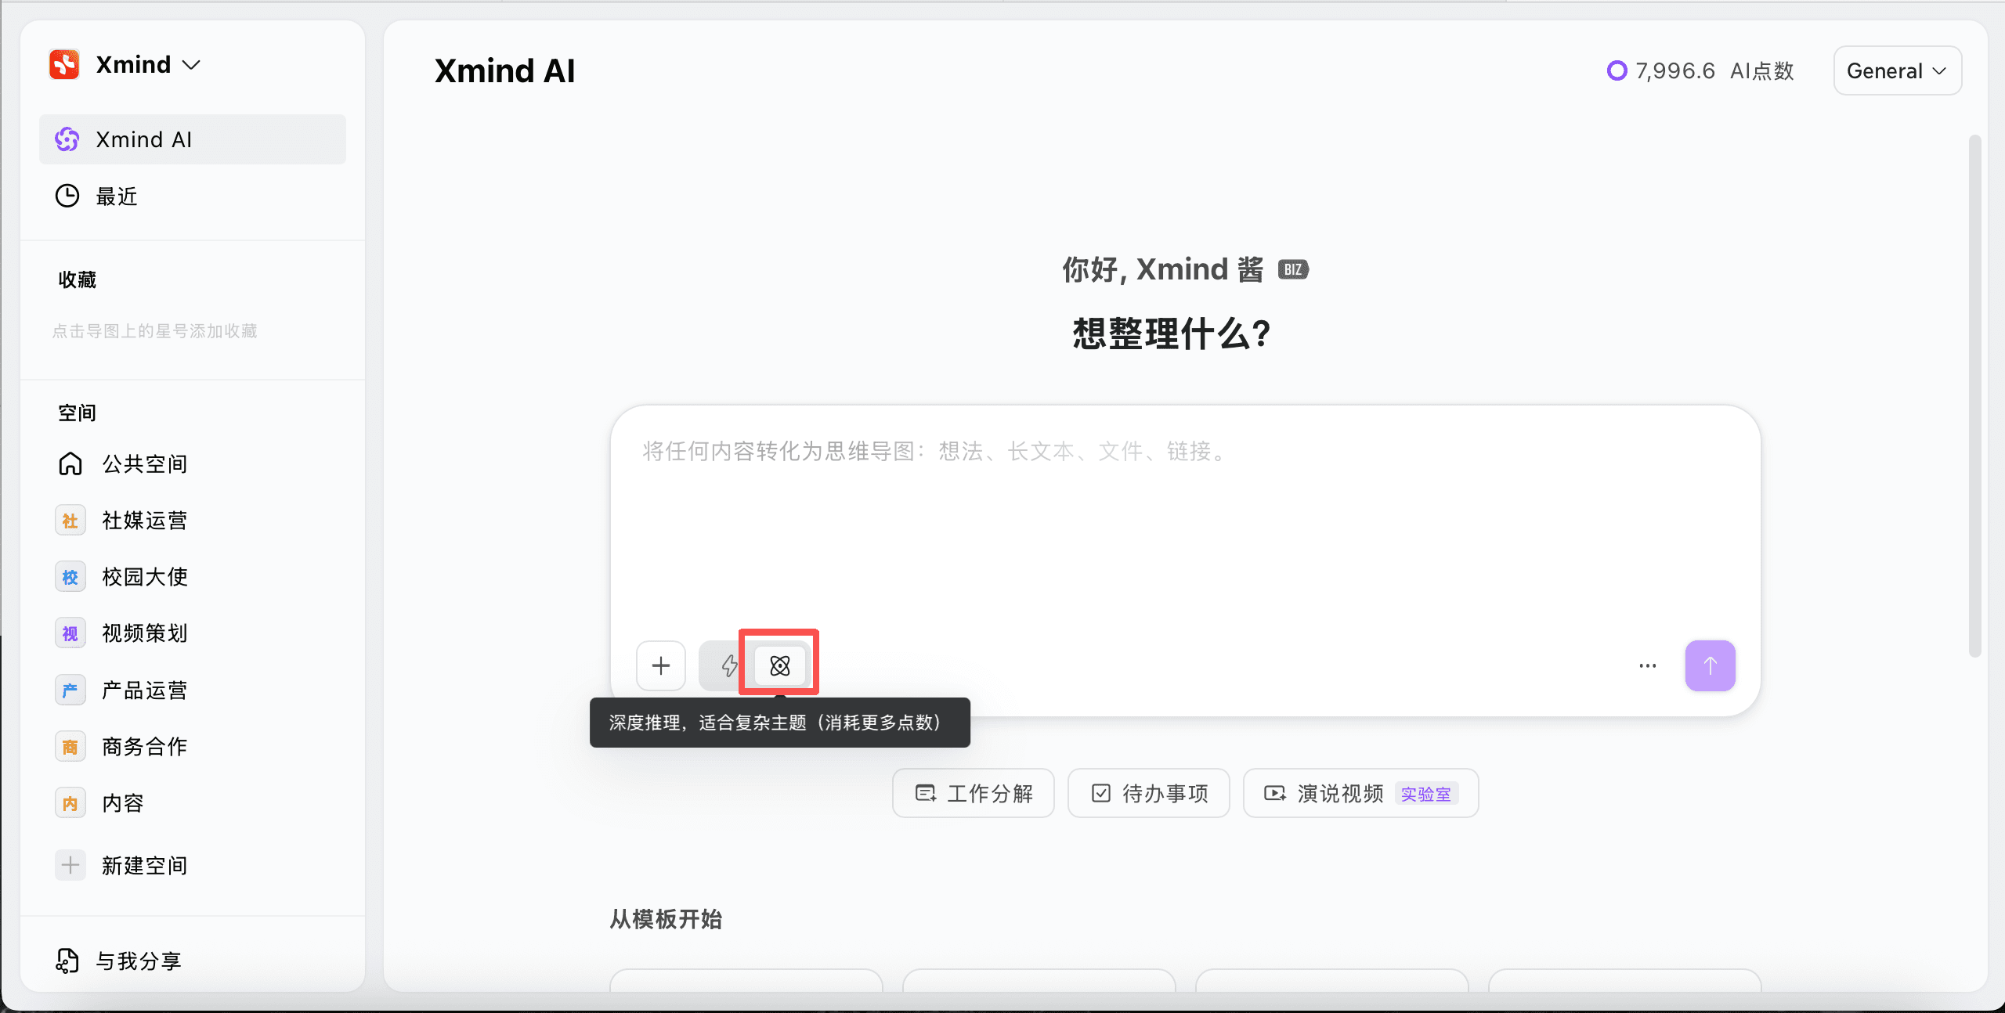Screen dimensions: 2005x1013
Task: Click the share icon beside 与我分享
Action: [x=67, y=961]
